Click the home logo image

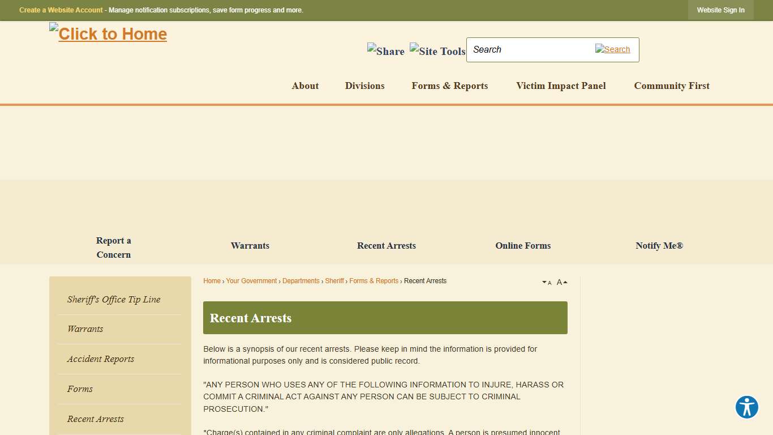[108, 34]
